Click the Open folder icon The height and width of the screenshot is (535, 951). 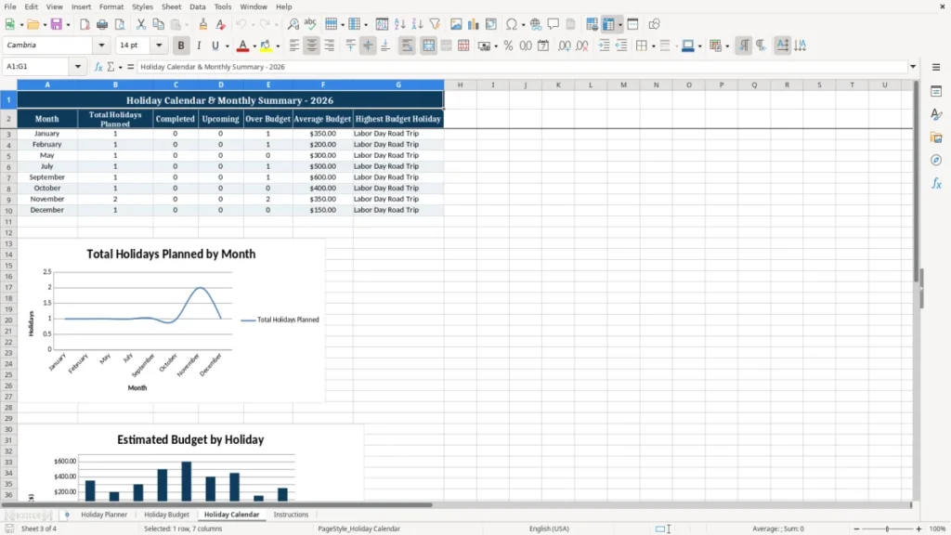tap(33, 24)
